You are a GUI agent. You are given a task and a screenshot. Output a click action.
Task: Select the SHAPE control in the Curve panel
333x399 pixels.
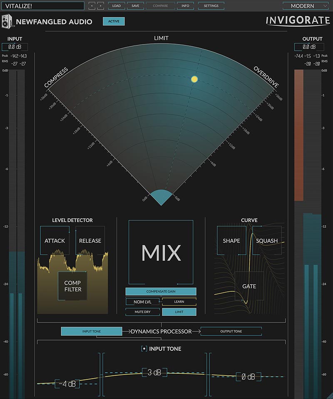[231, 241]
